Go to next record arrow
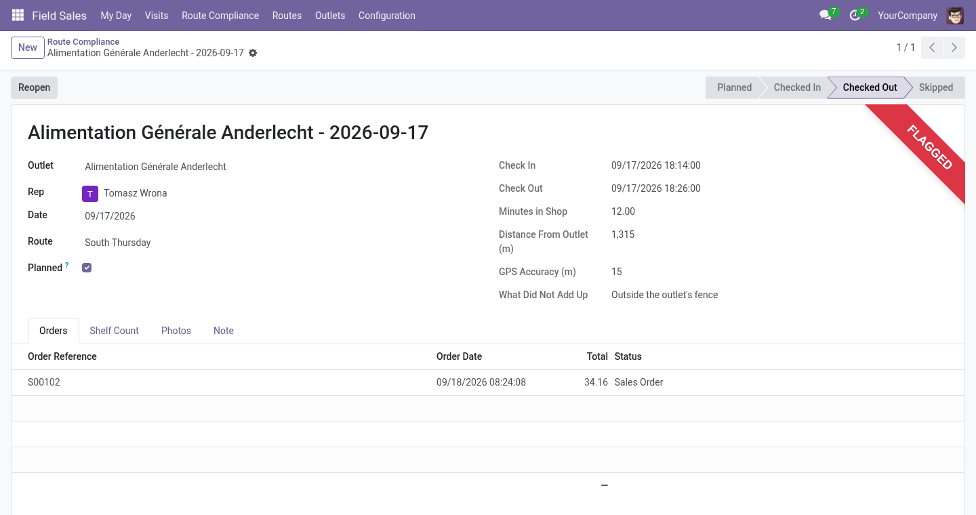The width and height of the screenshot is (976, 515). tap(954, 47)
